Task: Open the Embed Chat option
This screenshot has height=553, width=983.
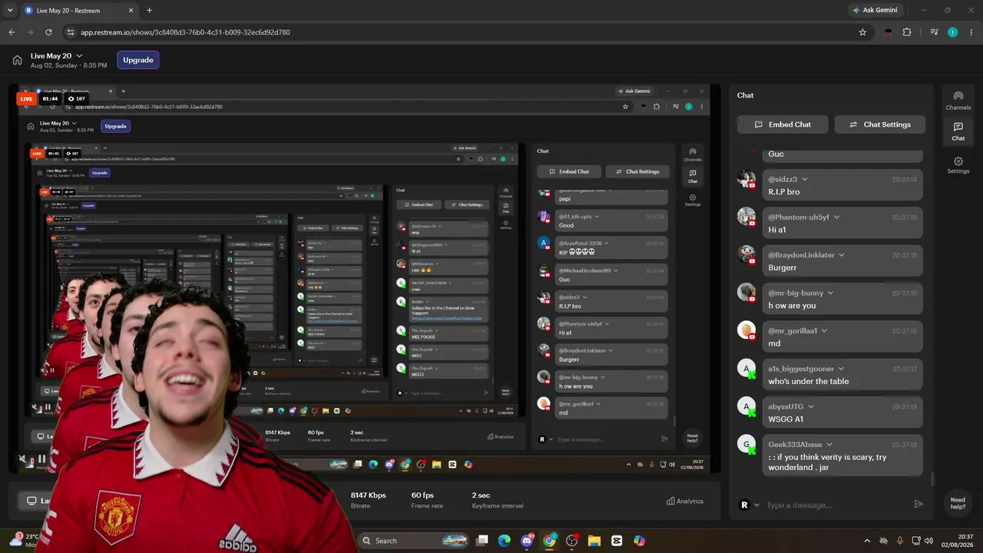Action: pos(783,124)
